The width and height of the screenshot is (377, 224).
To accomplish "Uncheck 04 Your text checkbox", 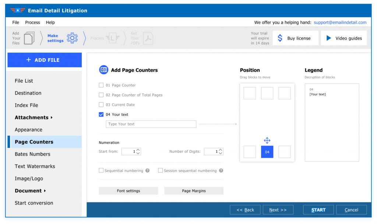I will (101, 114).
